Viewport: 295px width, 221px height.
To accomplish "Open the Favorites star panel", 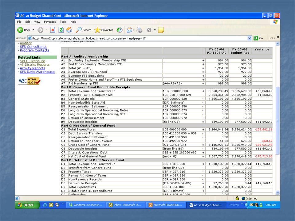I will [104, 30].
